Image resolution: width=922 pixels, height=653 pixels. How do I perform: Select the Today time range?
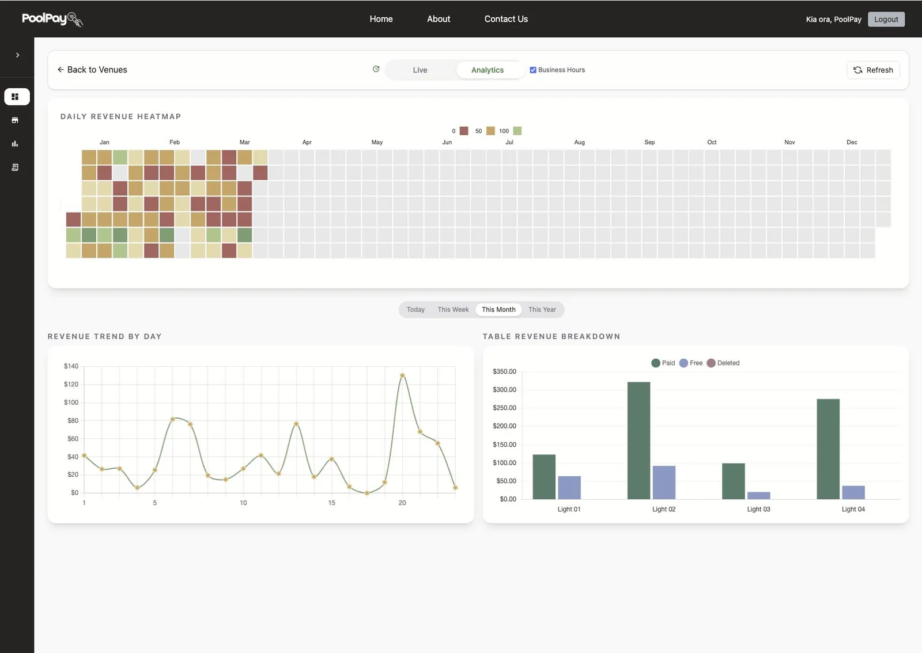[415, 310]
